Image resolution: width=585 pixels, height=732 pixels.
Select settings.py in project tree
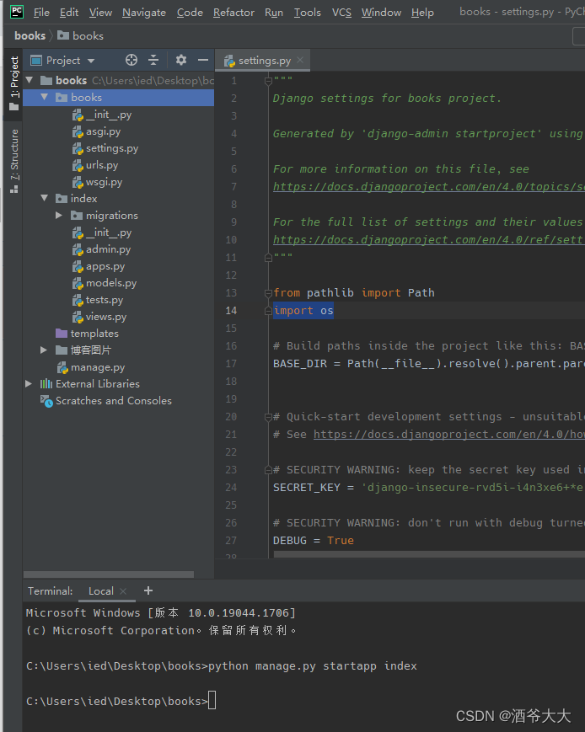click(105, 148)
